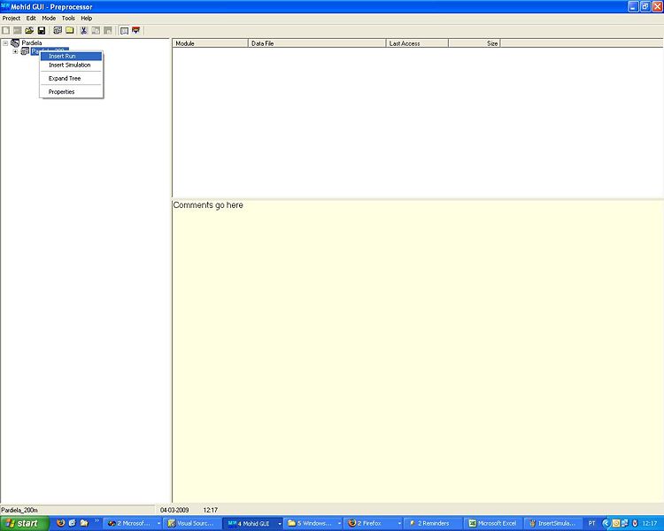Click the folder quick launch icon
This screenshot has width=664, height=531.
pos(84,523)
